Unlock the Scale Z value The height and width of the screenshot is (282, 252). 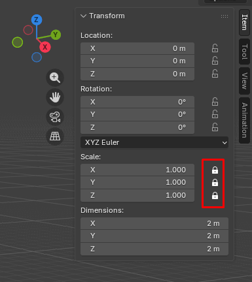click(215, 195)
